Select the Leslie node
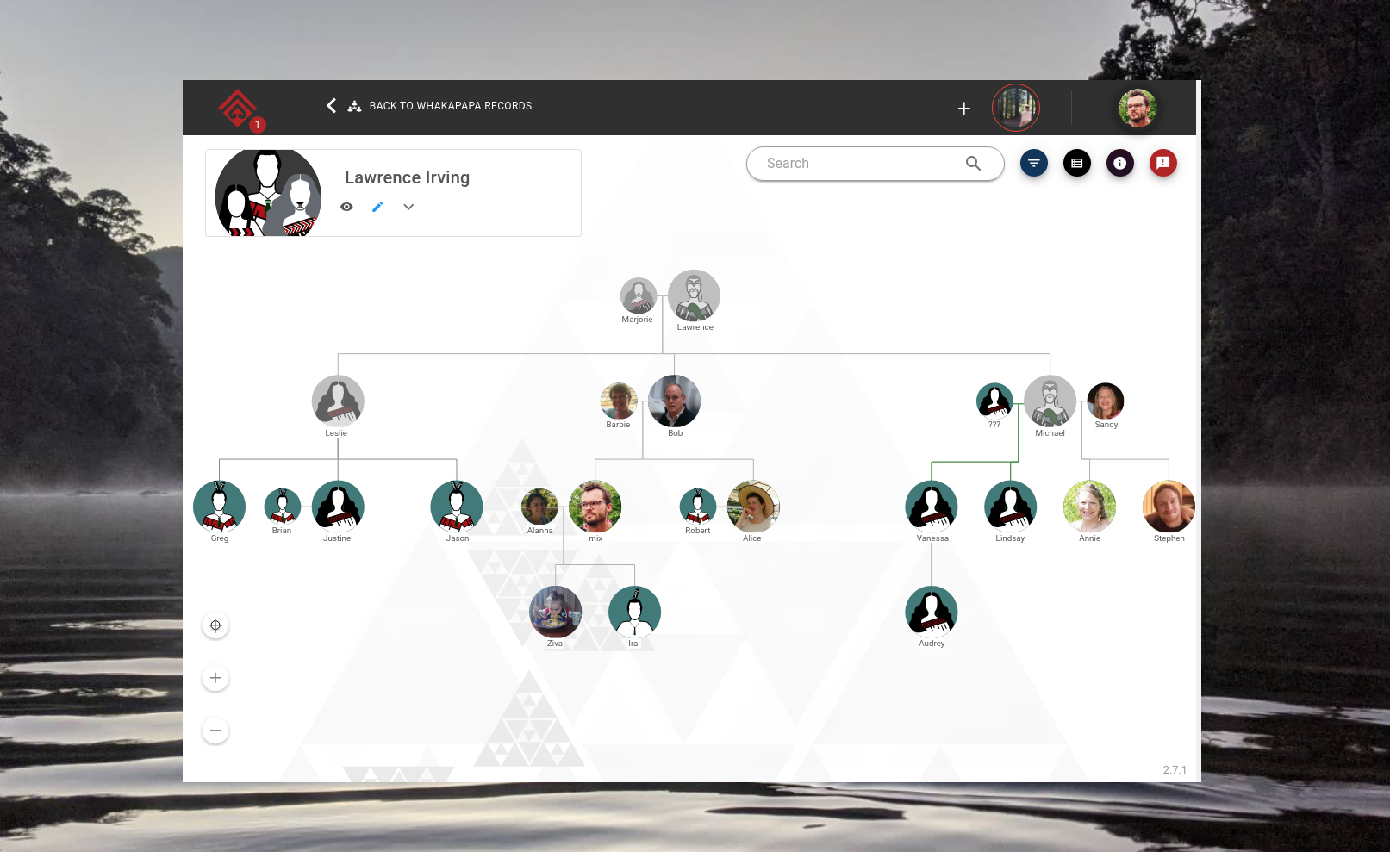The image size is (1390, 852). pos(338,401)
